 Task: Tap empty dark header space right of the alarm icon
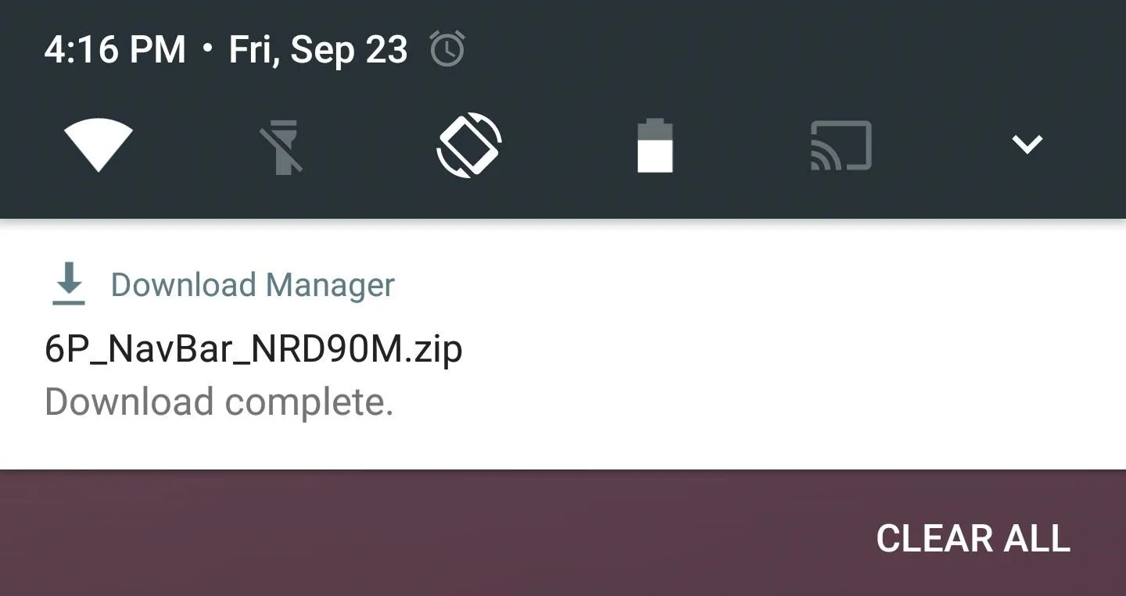(x=782, y=50)
